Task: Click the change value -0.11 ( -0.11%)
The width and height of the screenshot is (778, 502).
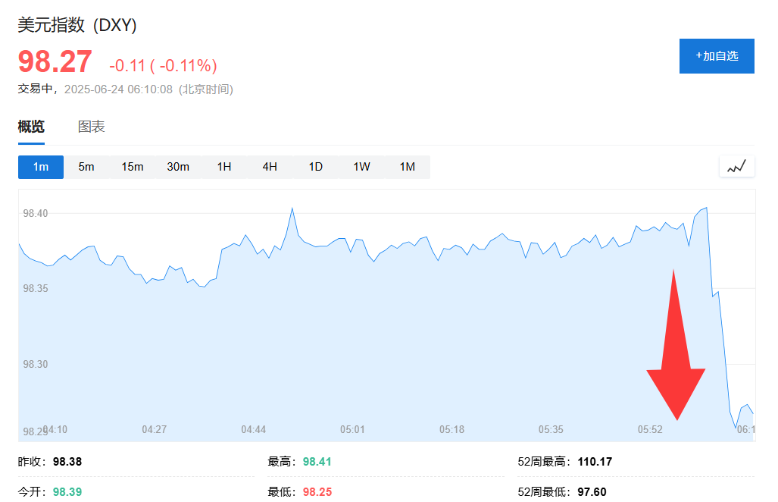Action: (x=163, y=65)
